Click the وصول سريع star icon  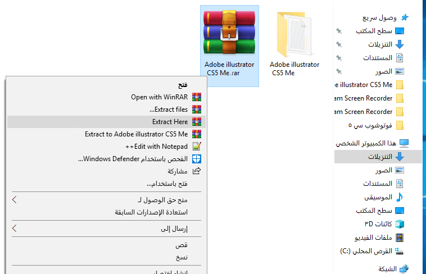tap(405, 17)
